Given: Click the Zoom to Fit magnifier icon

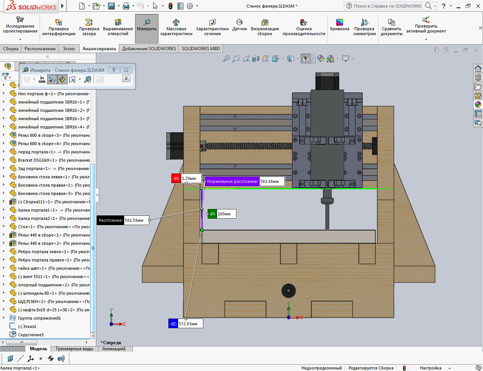Looking at the screenshot, I should [x=226, y=59].
